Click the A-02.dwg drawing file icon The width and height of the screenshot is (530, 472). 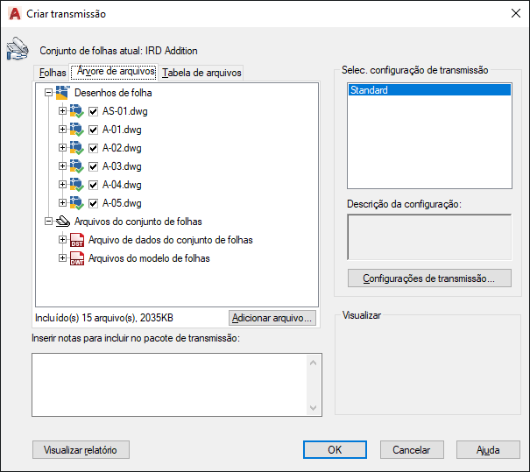point(76,148)
